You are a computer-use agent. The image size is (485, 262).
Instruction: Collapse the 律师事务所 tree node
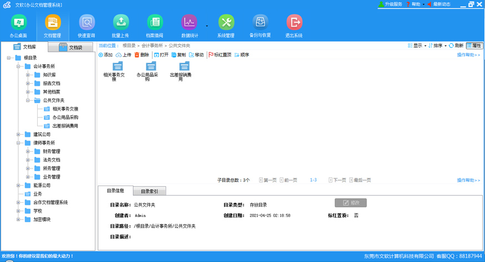(x=18, y=143)
